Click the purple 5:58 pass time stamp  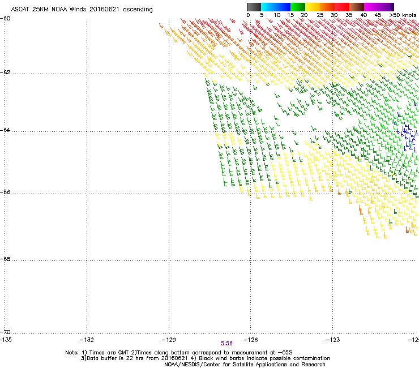pyautogui.click(x=226, y=344)
